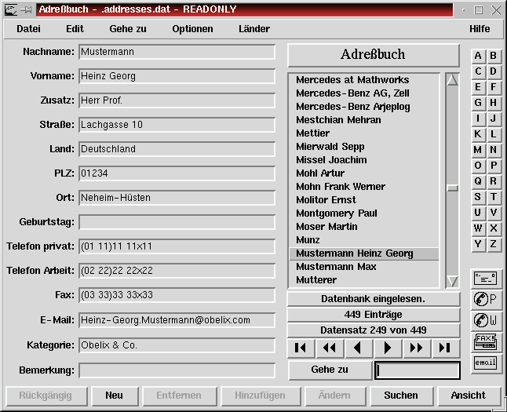This screenshot has height=412, width=507.
Task: Select letter M index button
Action: pos(478,150)
